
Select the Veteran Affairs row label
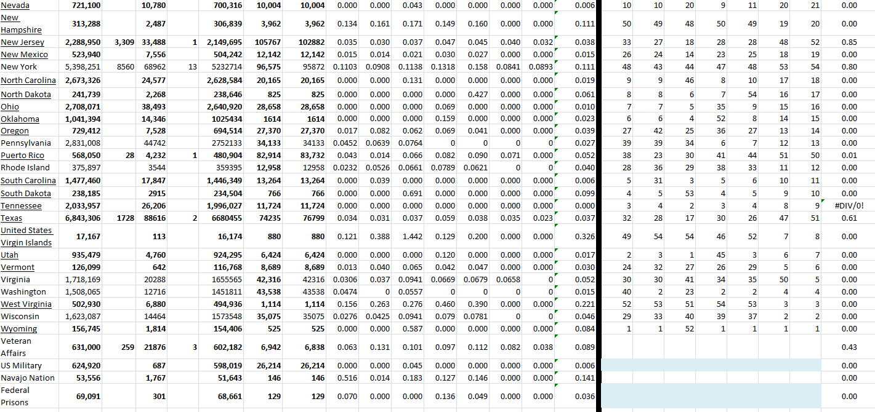click(16, 347)
